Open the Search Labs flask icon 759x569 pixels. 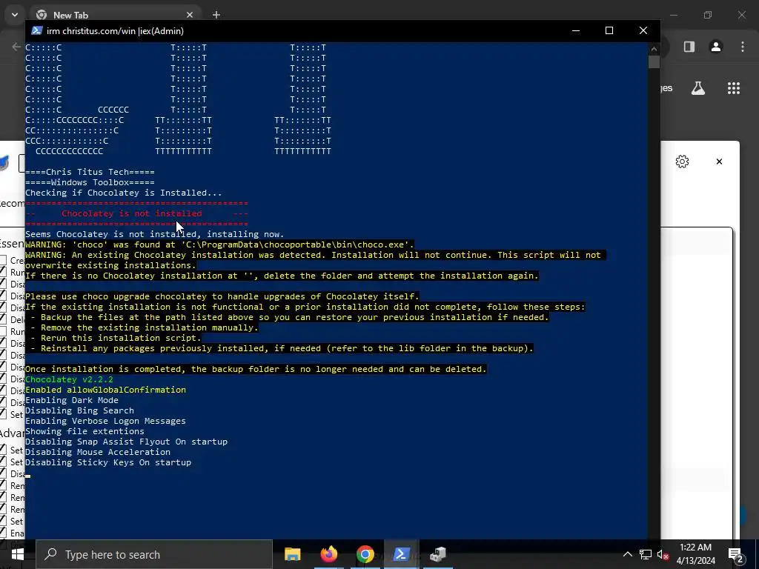pyautogui.click(x=698, y=88)
